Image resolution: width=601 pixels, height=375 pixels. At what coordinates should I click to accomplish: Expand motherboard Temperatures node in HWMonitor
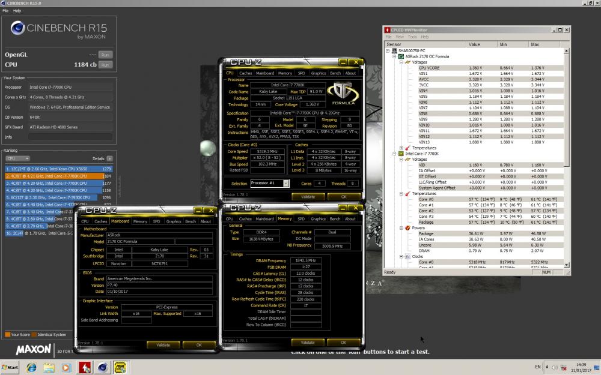(401, 148)
